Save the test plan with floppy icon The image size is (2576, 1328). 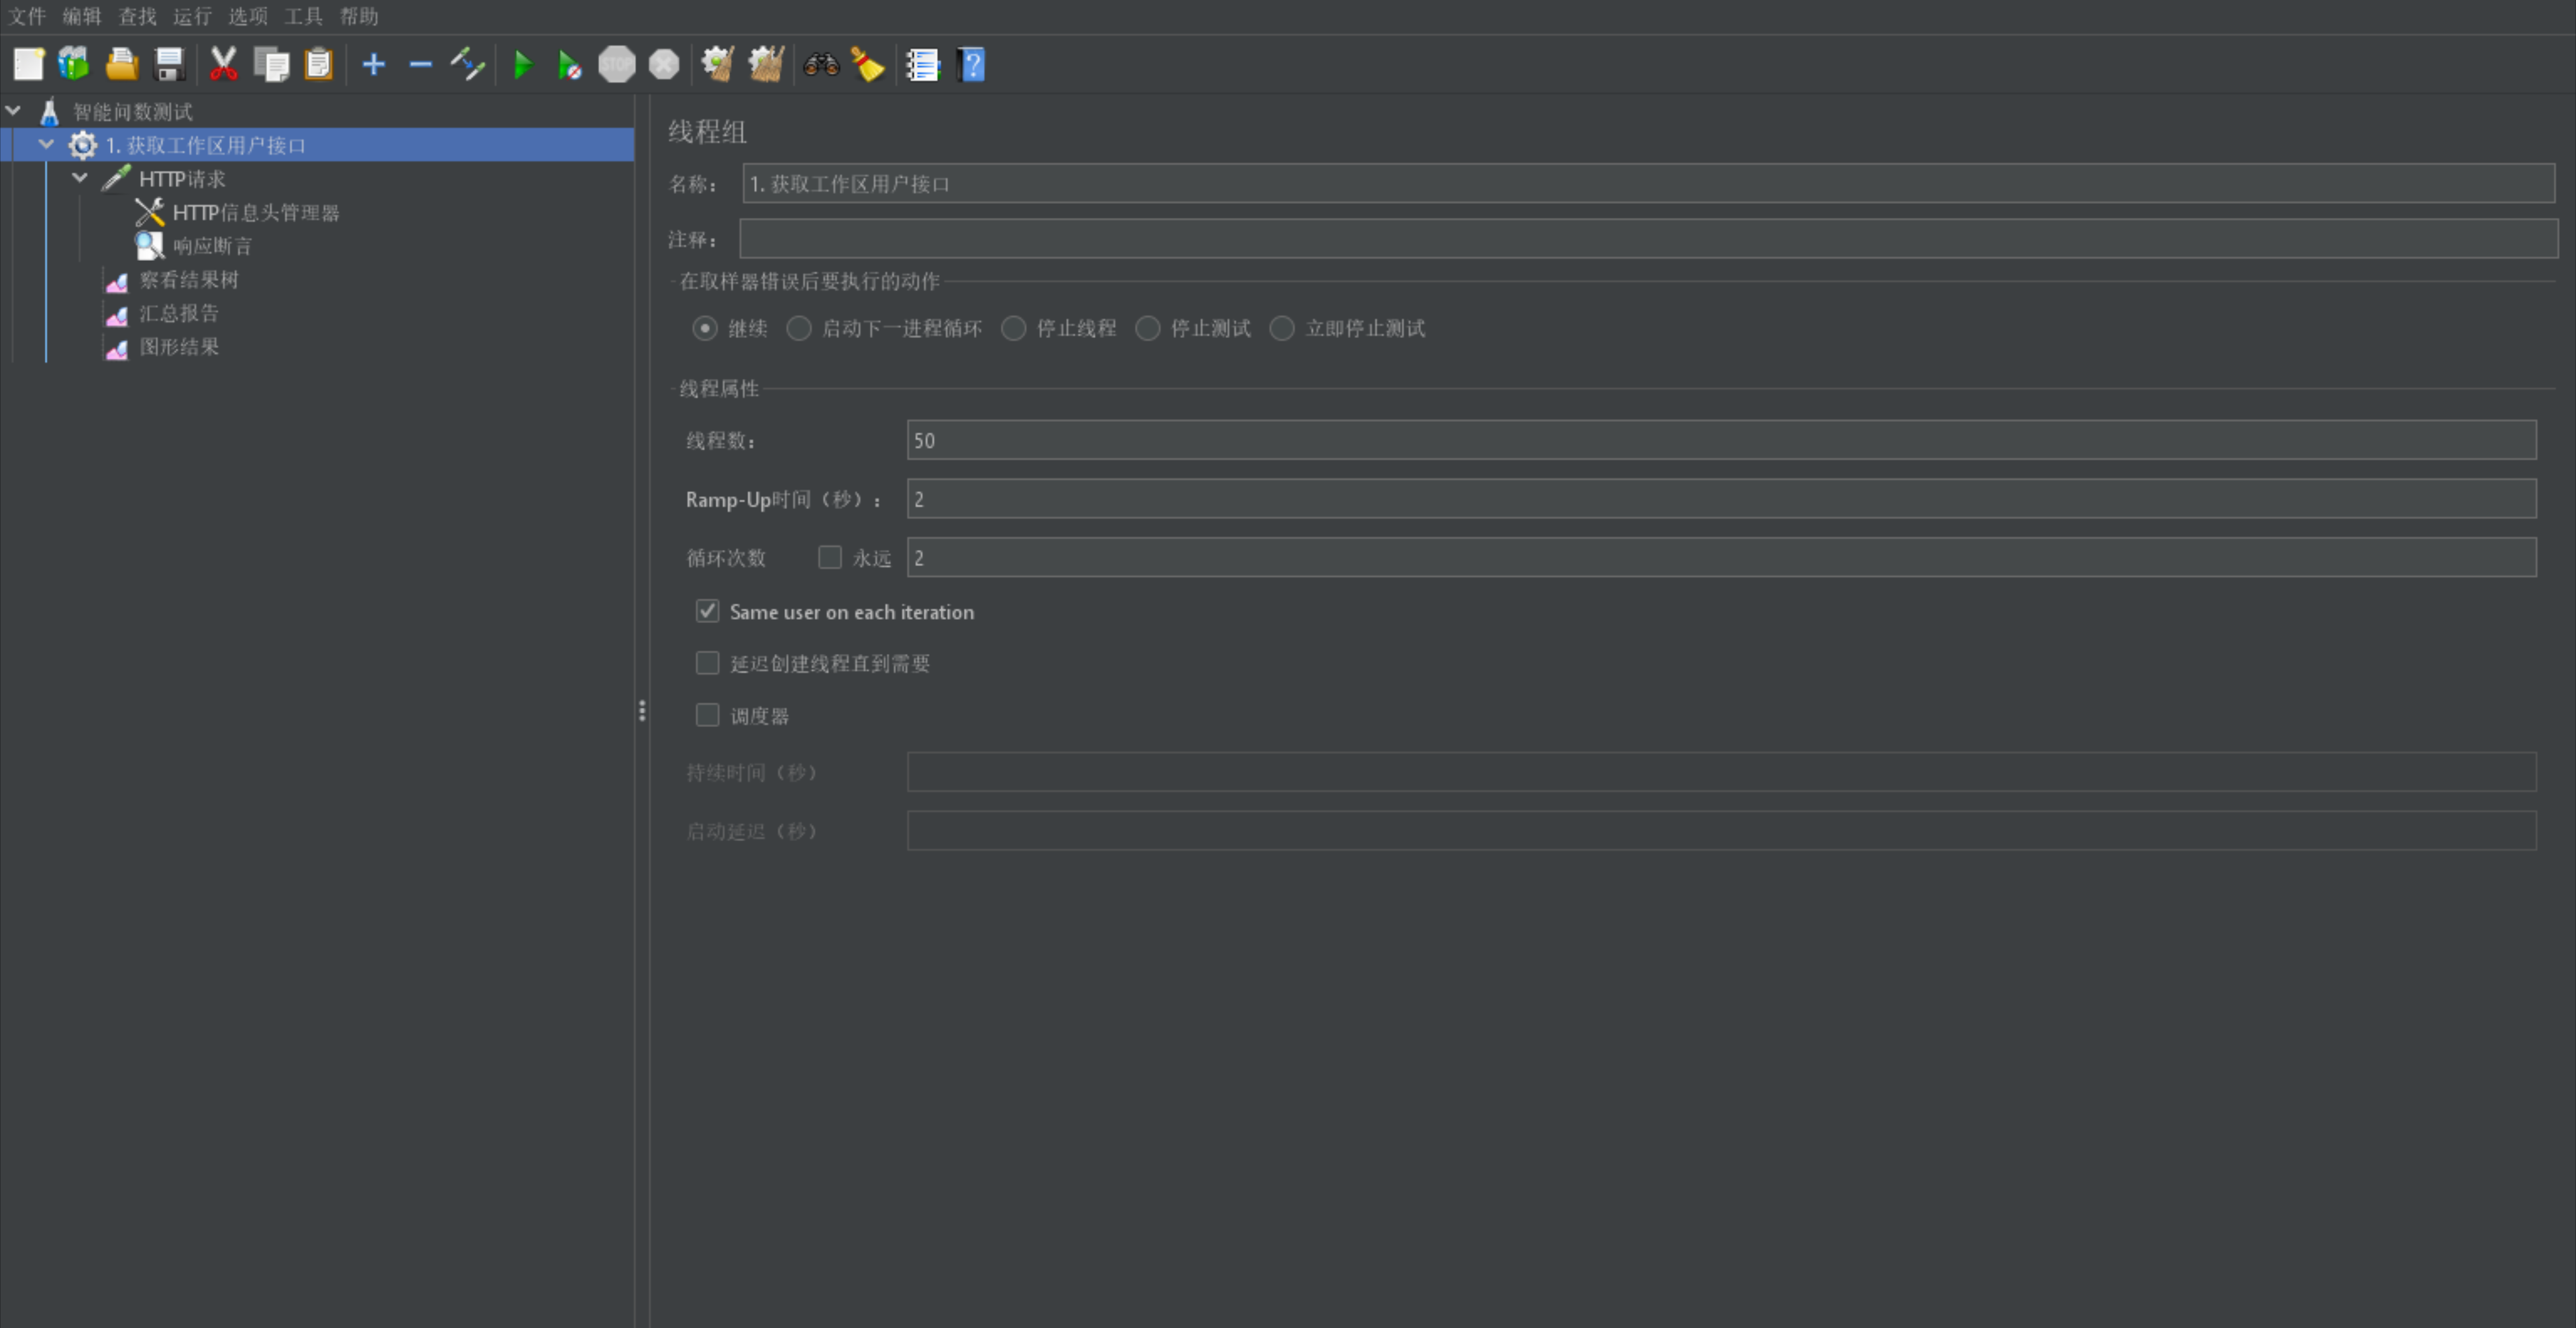pyautogui.click(x=170, y=65)
